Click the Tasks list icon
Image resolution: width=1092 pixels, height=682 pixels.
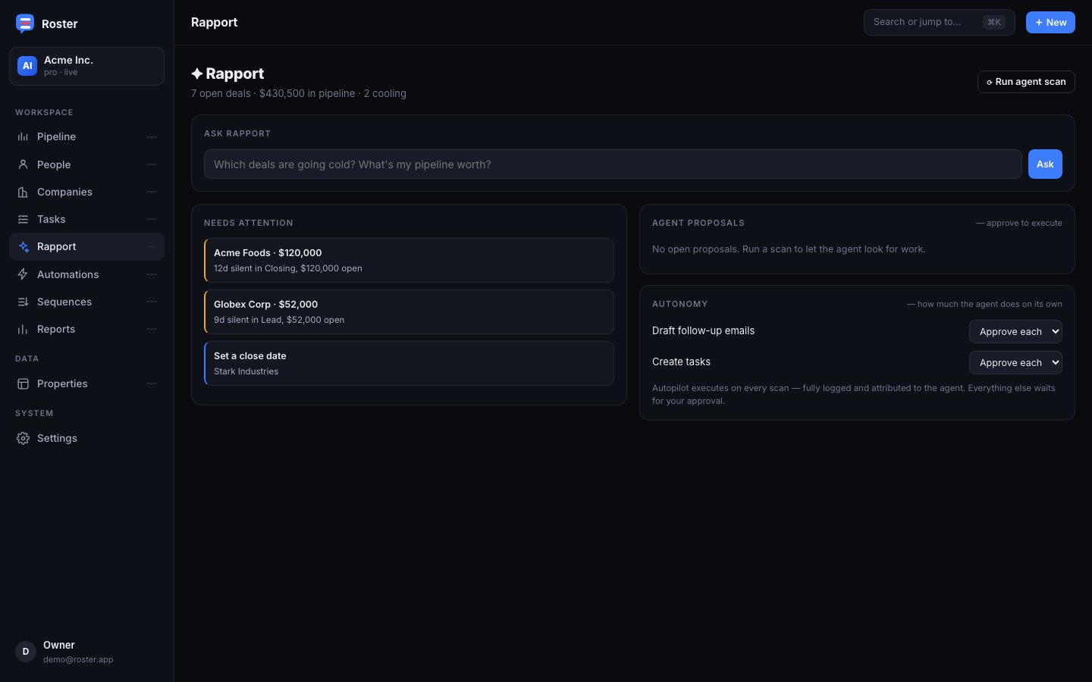(23, 219)
